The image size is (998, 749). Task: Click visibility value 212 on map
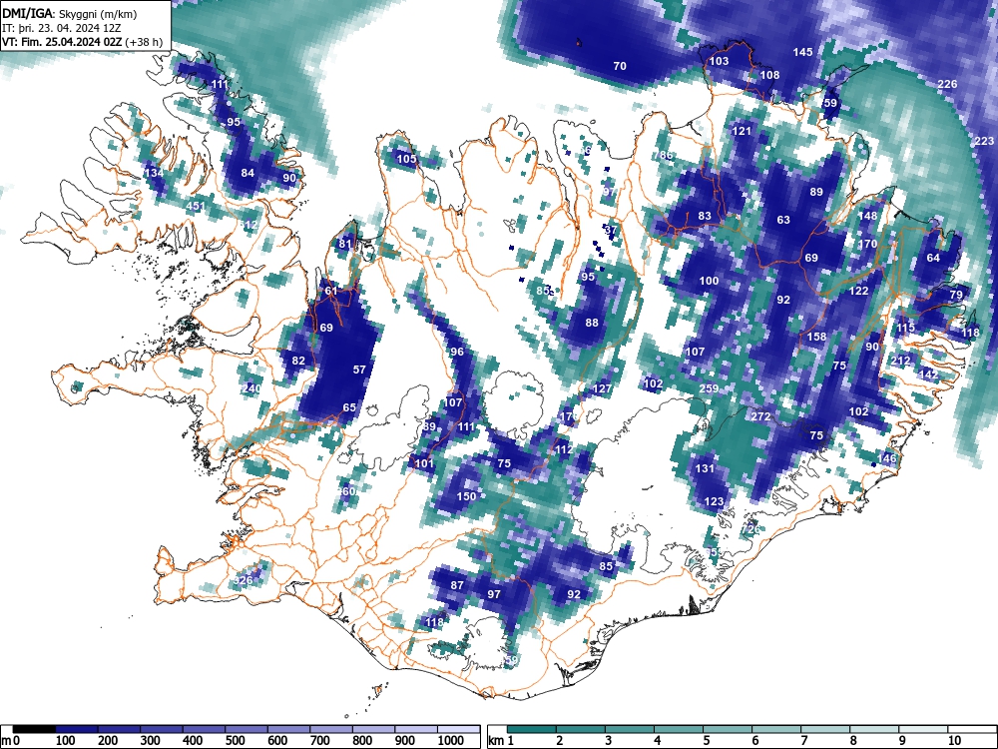tap(900, 361)
